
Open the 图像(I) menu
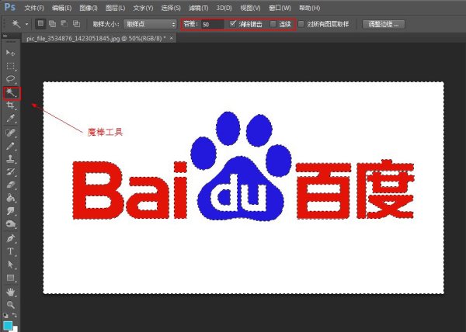coord(89,8)
